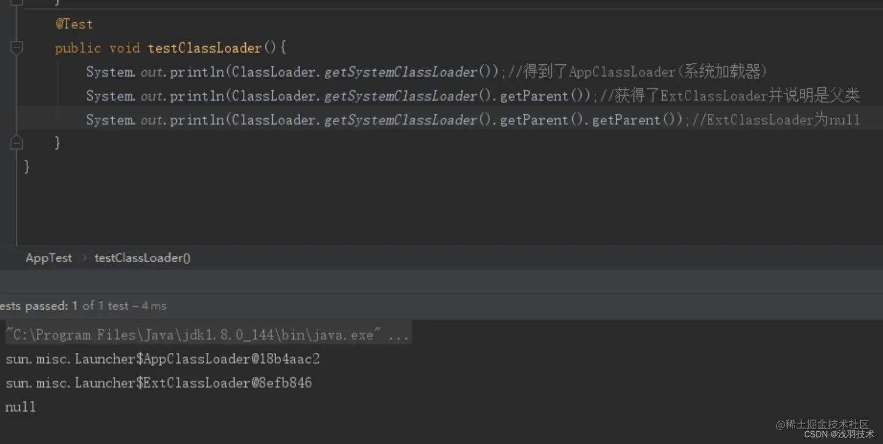
Task: Click console output ExtClassLoader@8efb846
Action: (x=159, y=383)
